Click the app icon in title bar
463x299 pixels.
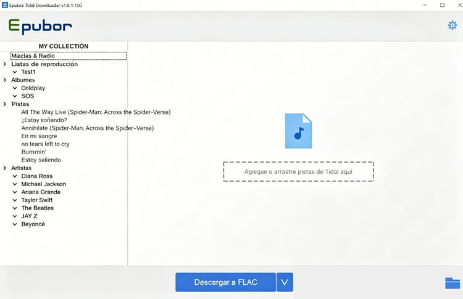pyautogui.click(x=5, y=5)
